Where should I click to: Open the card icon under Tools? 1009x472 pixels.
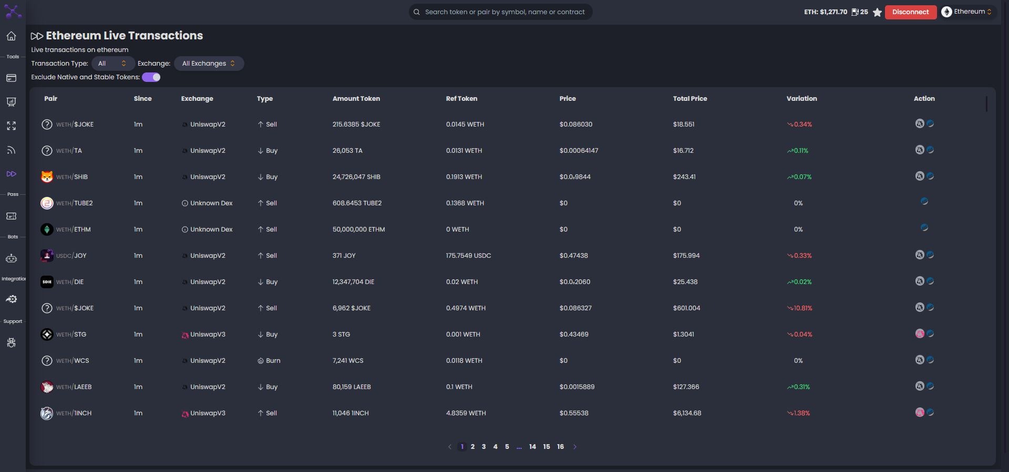11,78
